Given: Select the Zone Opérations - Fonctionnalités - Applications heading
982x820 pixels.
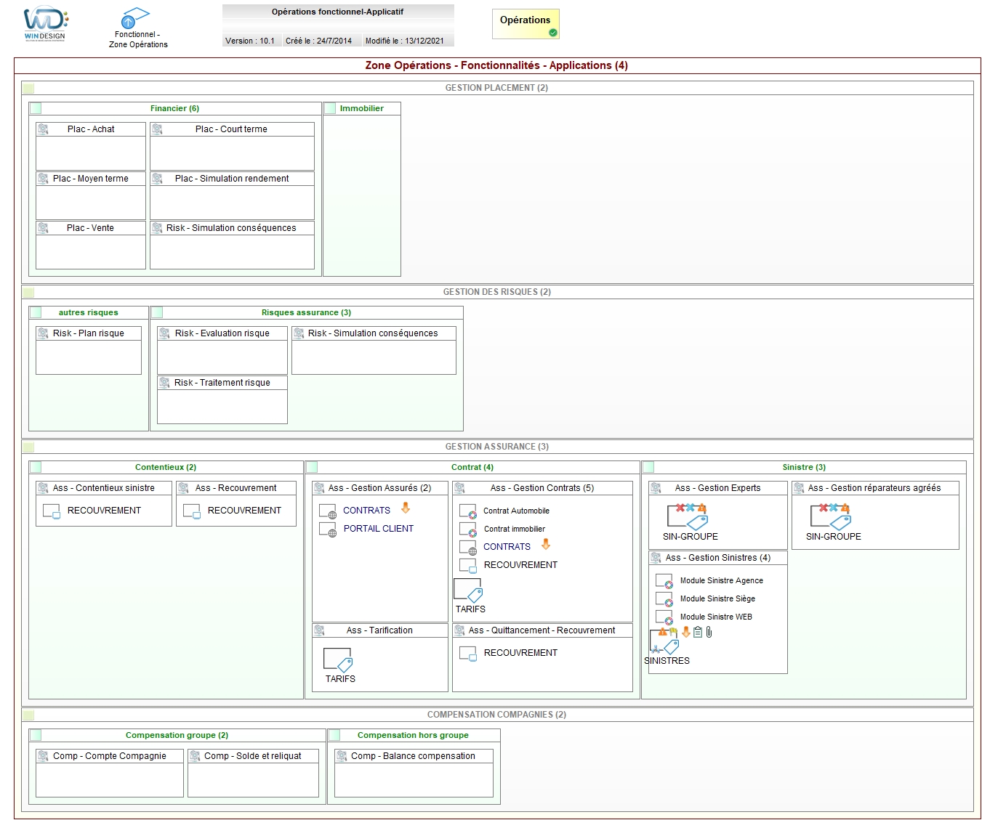Looking at the screenshot, I should tap(496, 65).
